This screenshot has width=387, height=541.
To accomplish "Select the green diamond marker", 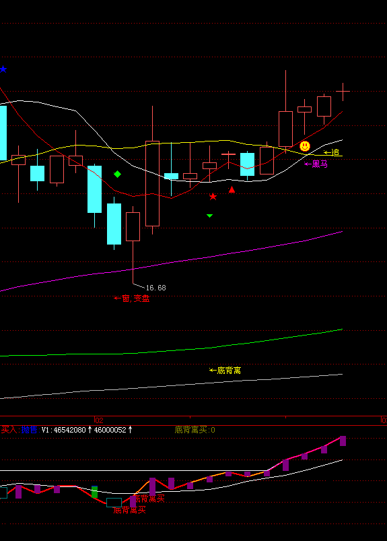I will coord(117,174).
